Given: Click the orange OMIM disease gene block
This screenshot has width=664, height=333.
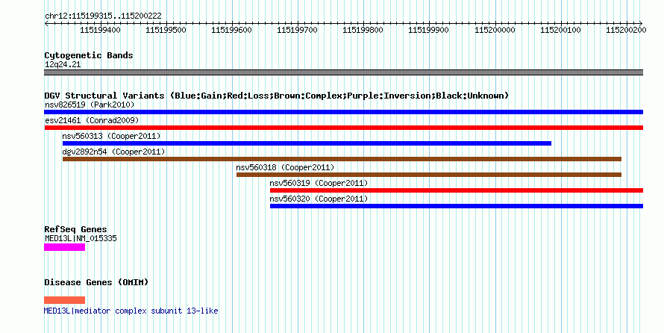Looking at the screenshot, I should coord(64,300).
